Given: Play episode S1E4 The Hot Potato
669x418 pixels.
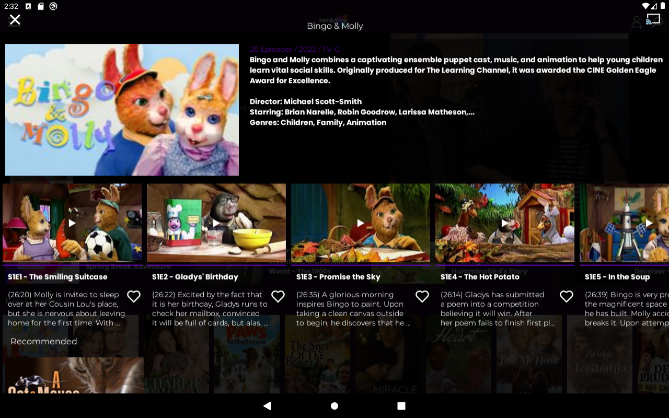Looking at the screenshot, I should point(505,223).
